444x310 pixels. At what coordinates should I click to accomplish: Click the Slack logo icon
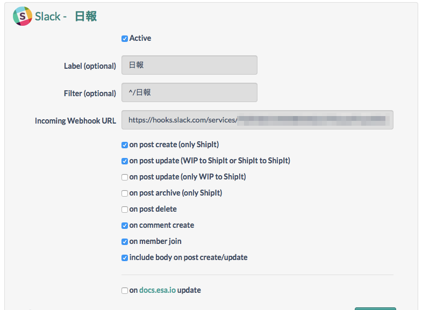(23, 16)
